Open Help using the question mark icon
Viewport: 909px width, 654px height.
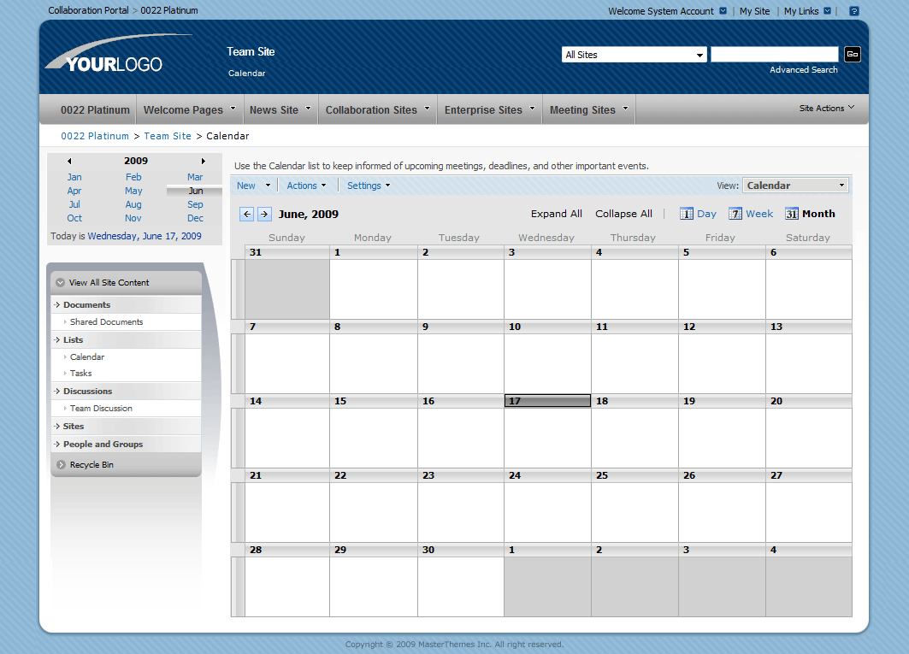pos(853,10)
